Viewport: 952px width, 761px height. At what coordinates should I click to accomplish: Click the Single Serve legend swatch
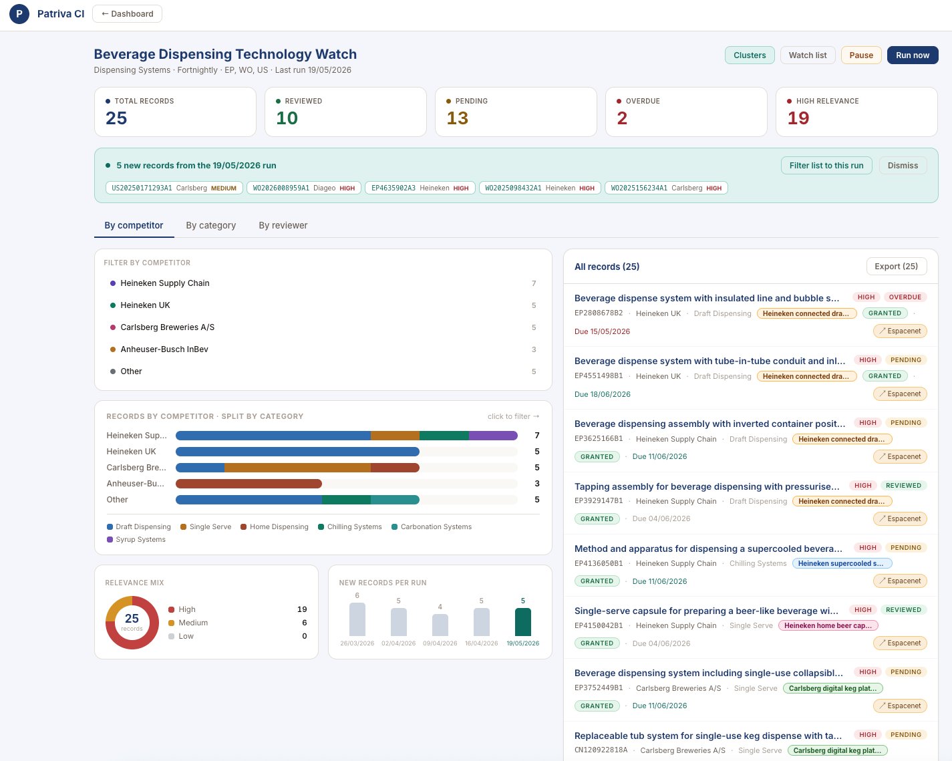point(184,527)
